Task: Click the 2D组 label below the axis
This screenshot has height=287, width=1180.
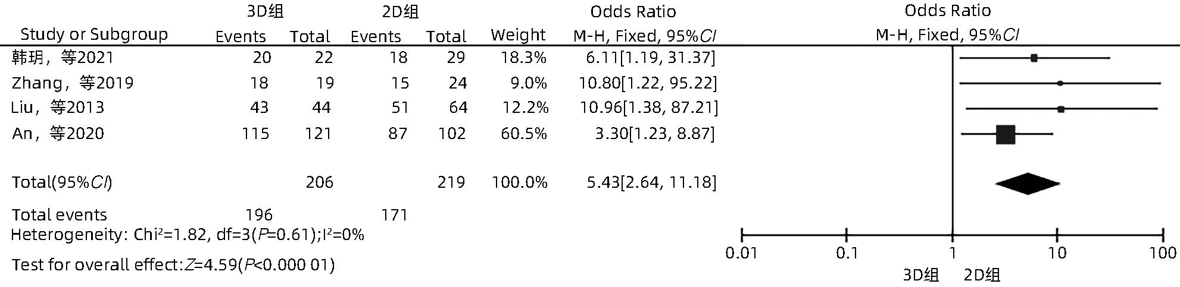Action: [982, 275]
